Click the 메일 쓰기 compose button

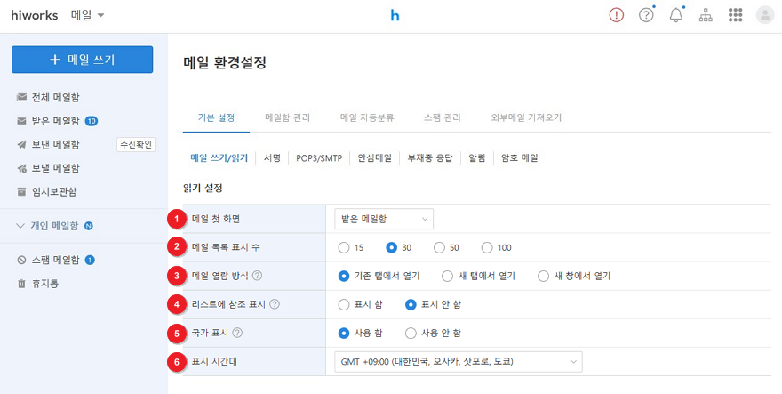(x=82, y=60)
